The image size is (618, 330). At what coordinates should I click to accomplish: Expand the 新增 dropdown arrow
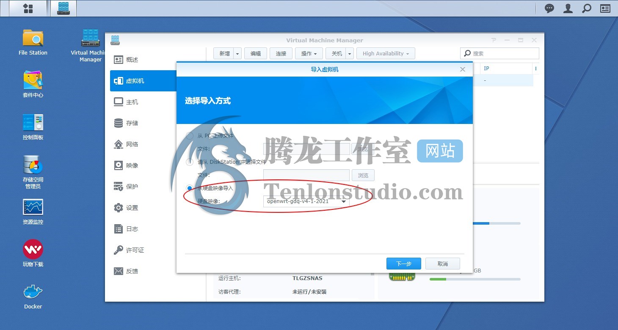tap(237, 53)
